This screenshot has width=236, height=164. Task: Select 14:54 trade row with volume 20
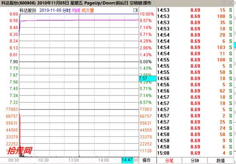pyautogui.click(x=195, y=35)
